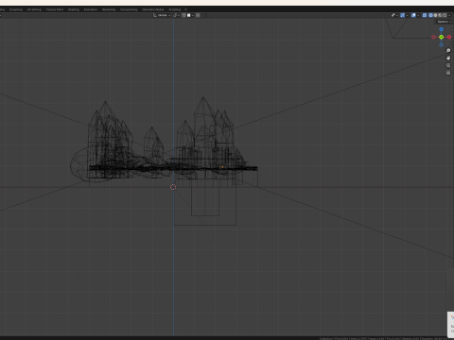
Task: Open the UV Editing workspace tab
Action: click(x=34, y=9)
